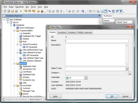Open the File menu
This screenshot has width=138, height=103.
pyautogui.click(x=5, y=7)
